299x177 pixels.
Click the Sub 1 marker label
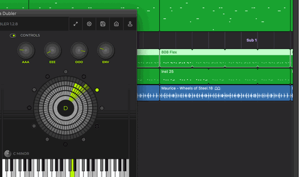point(251,40)
